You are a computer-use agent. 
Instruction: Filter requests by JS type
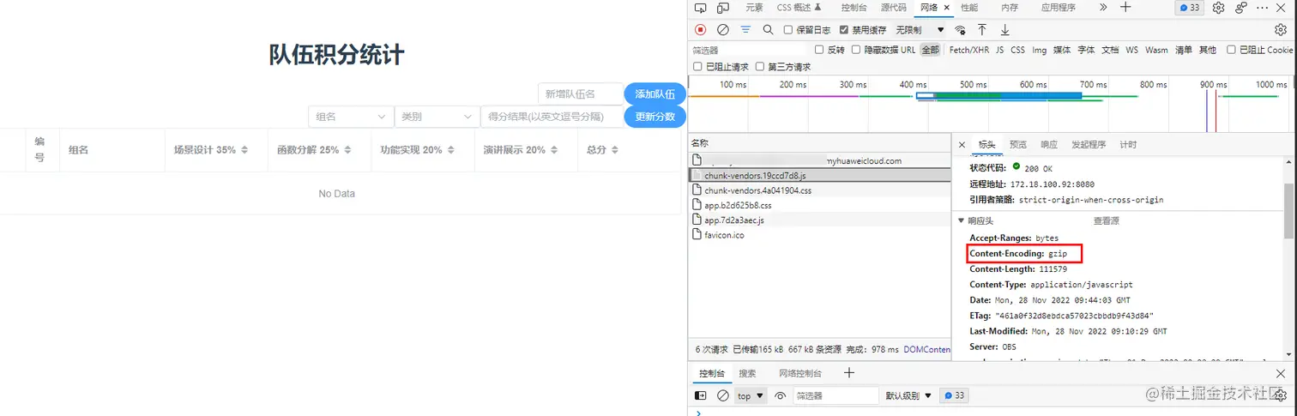click(999, 50)
